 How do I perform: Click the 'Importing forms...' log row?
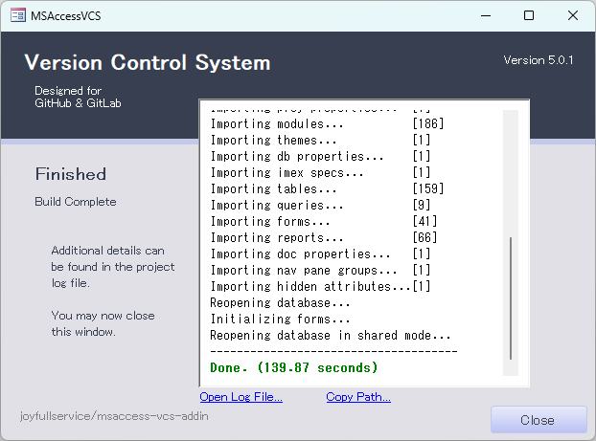[324, 222]
